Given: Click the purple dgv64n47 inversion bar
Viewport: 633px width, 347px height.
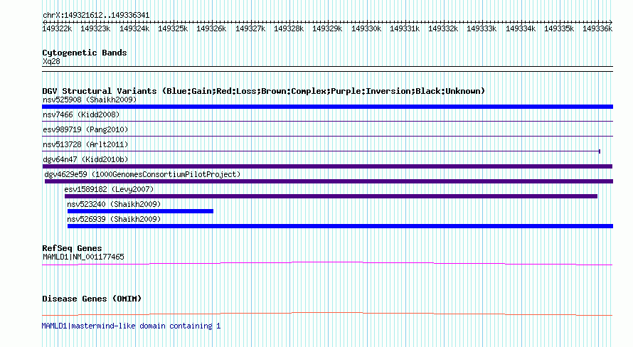Looking at the screenshot, I should click(x=327, y=166).
